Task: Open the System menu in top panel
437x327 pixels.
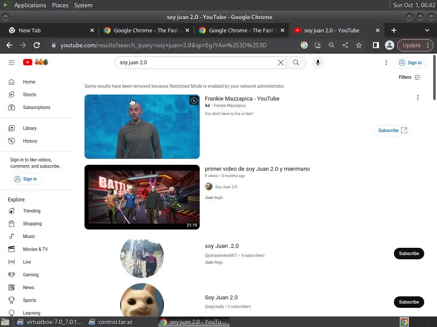Action: pos(83,5)
